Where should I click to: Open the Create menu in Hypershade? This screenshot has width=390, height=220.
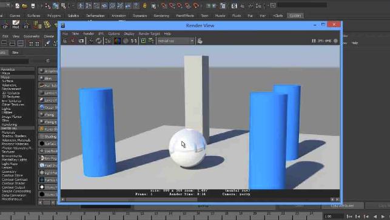click(x=49, y=36)
